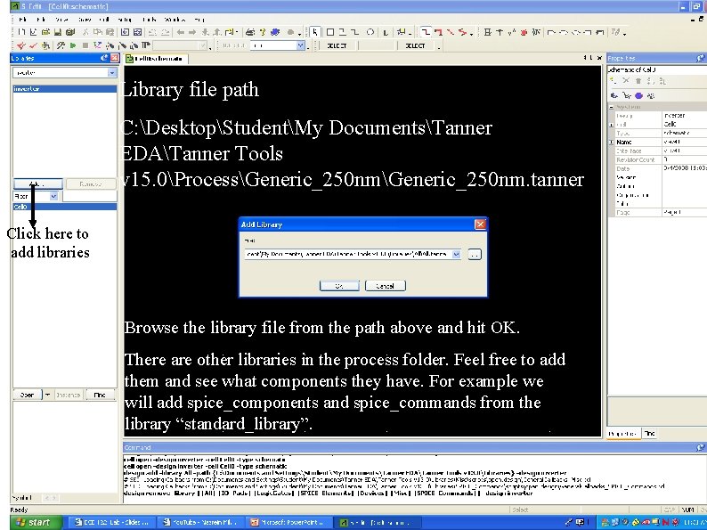Click the Save floppy disk icon

click(x=57, y=32)
